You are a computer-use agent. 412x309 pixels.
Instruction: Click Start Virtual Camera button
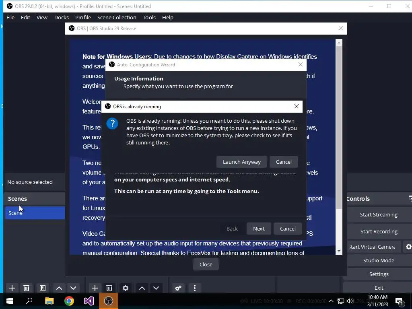374,247
